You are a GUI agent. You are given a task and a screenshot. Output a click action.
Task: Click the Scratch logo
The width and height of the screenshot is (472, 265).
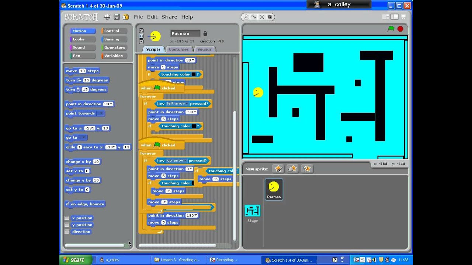81,17
